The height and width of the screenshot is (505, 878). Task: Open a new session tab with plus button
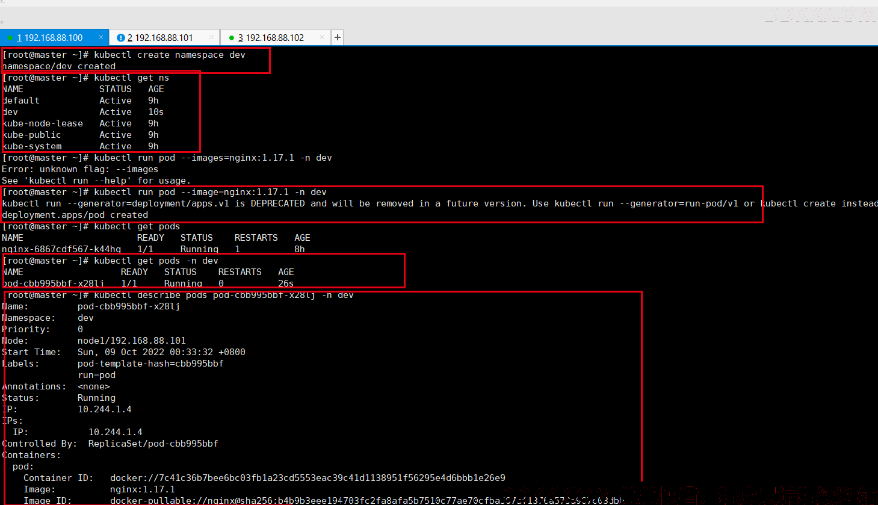tap(338, 37)
